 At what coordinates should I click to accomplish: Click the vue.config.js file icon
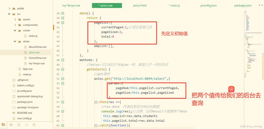(x=14, y=118)
